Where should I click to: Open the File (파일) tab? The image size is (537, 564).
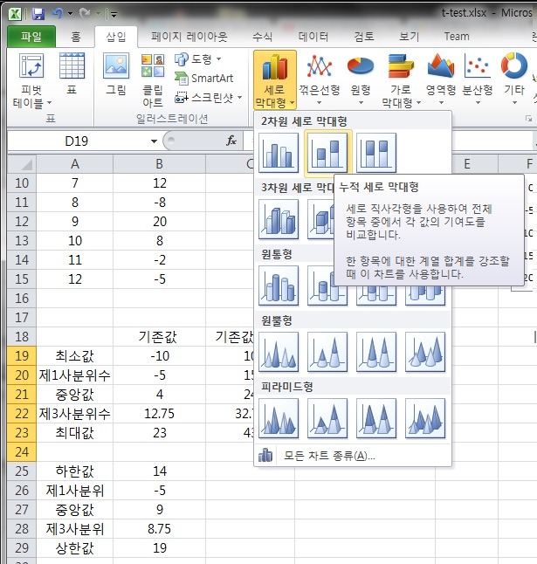coord(31,37)
